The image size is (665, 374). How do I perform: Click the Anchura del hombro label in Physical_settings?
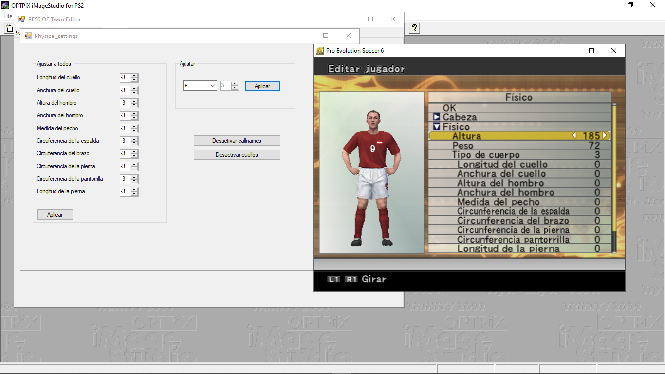coord(60,115)
